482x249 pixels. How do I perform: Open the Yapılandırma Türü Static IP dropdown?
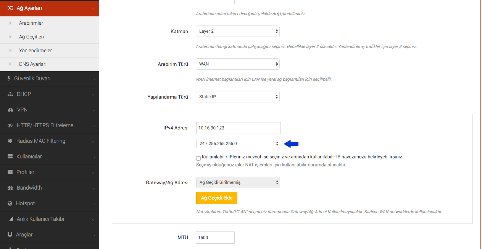click(238, 97)
